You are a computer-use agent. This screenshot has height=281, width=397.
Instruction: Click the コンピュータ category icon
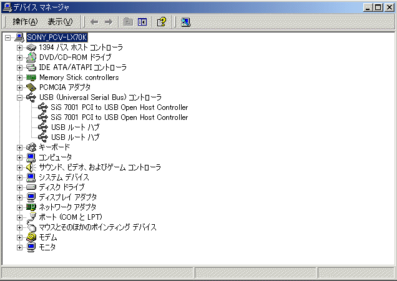[x=31, y=157]
